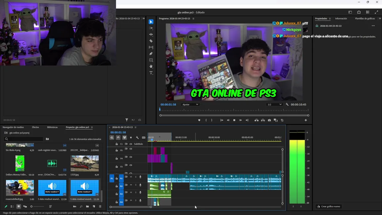Toggle linked selection in timeline
Image resolution: width=382 pixels, height=215 pixels.
coord(124,138)
